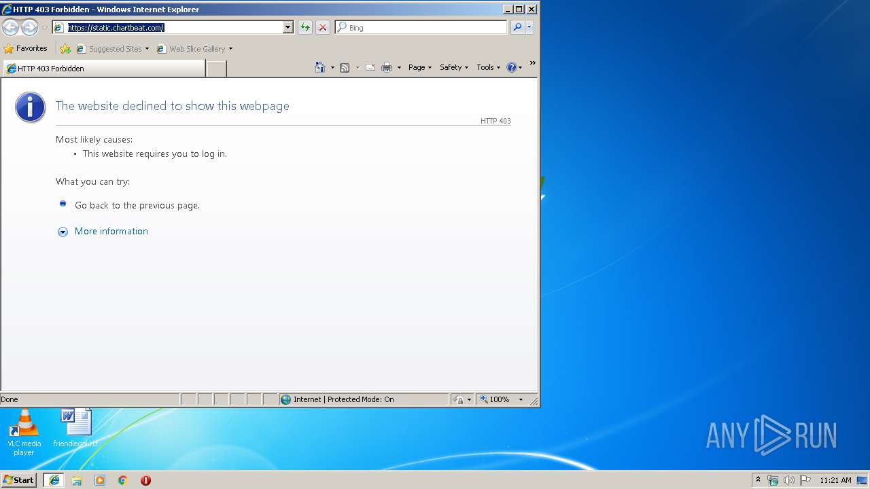Open search provider options dropdown
Viewport: 870px width, 489px height.
click(x=529, y=27)
